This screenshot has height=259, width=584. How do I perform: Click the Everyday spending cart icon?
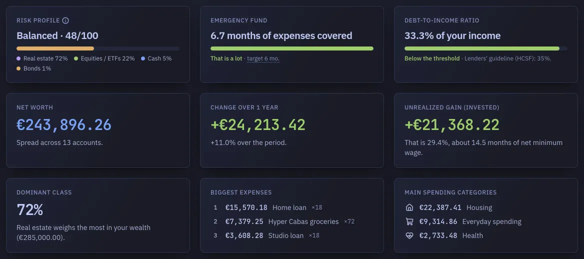tap(409, 221)
